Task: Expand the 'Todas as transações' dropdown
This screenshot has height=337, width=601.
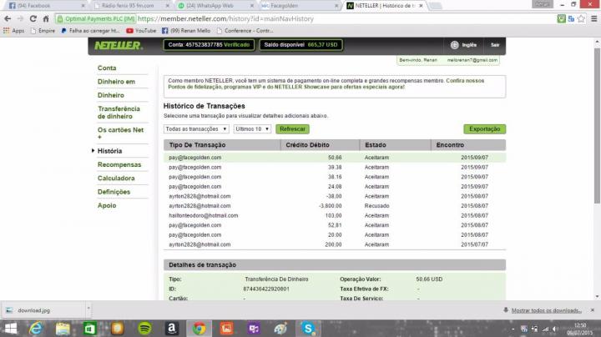Action: pos(196,129)
